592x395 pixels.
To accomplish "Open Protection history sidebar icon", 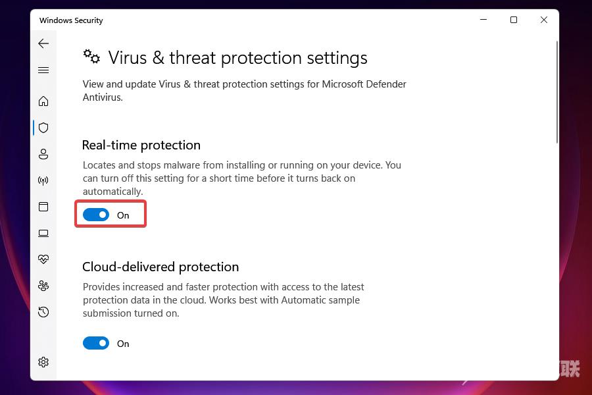I will coord(43,312).
